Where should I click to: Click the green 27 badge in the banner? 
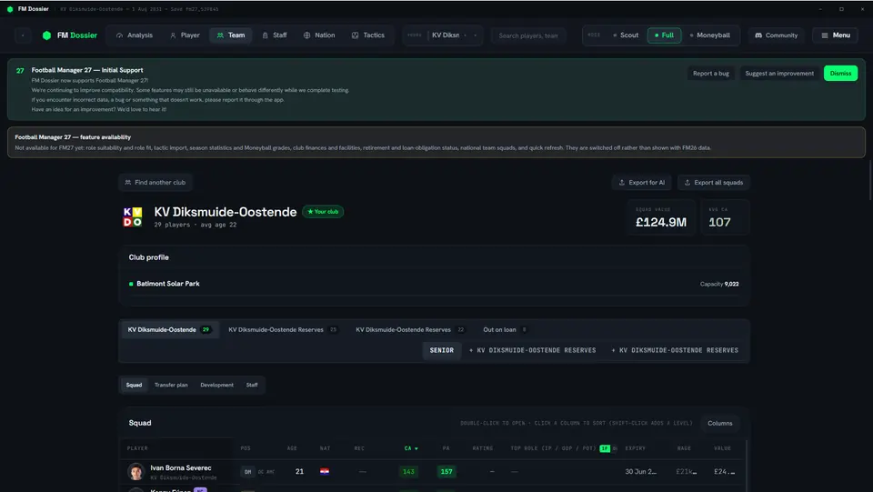(x=20, y=71)
